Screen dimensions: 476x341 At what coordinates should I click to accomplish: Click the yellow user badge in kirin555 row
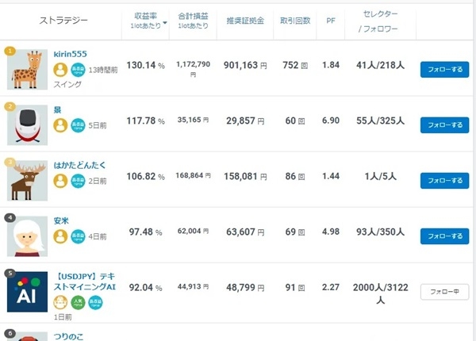[60, 70]
